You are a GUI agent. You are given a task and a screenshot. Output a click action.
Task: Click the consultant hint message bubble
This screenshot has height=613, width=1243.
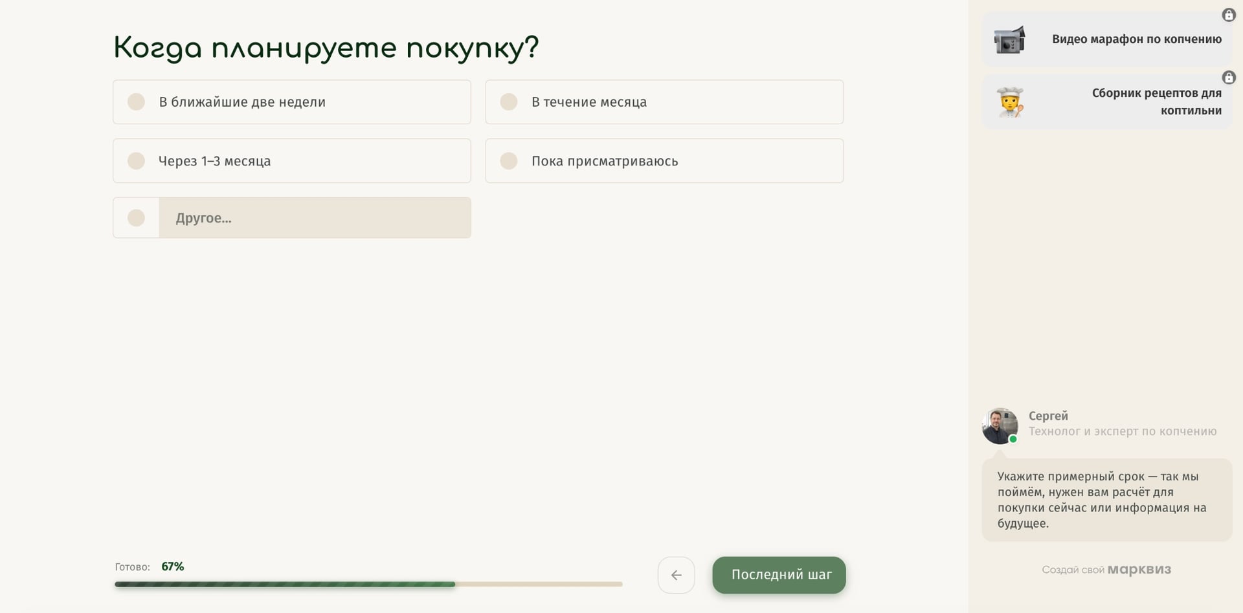point(1106,500)
